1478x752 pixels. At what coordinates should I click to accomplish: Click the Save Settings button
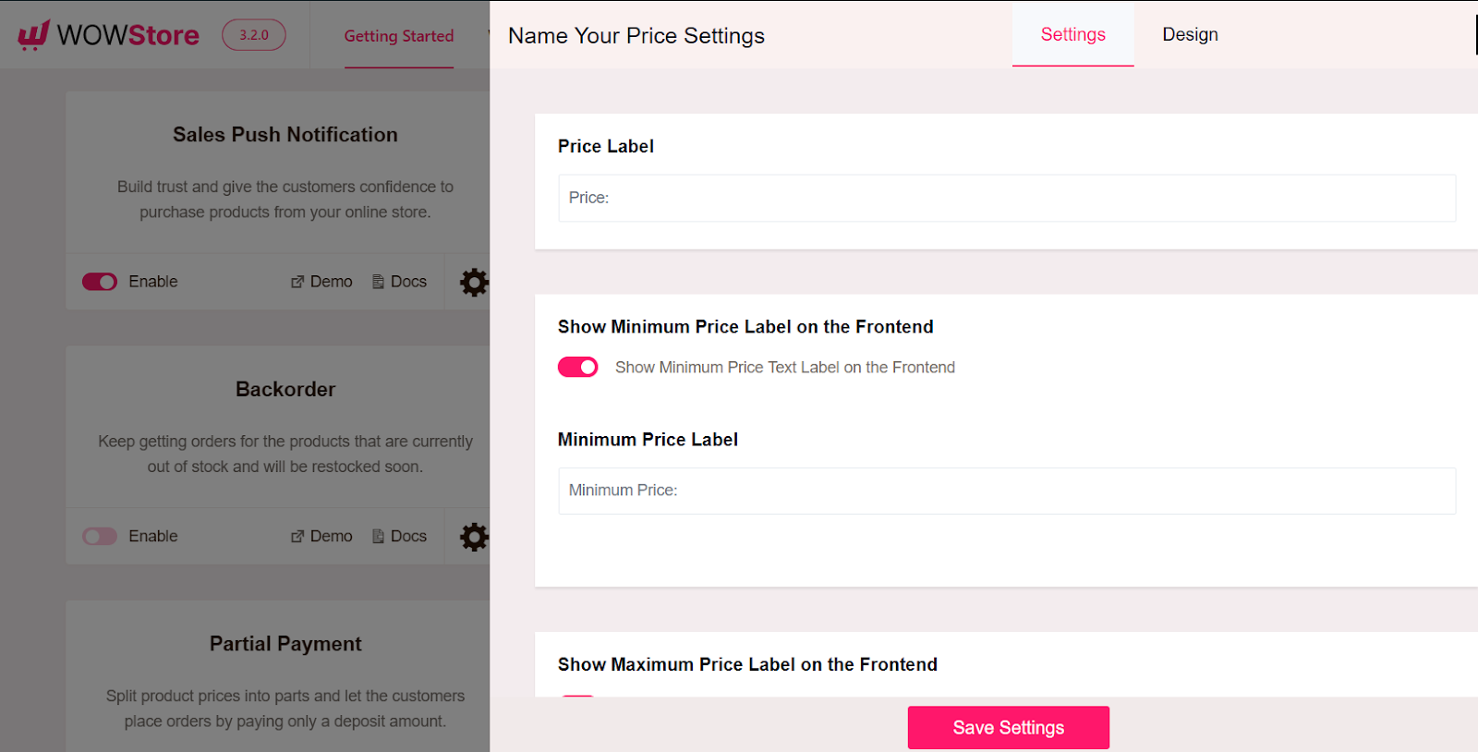1009,727
